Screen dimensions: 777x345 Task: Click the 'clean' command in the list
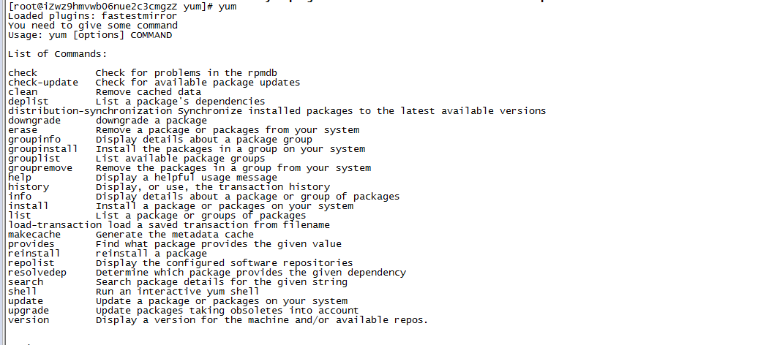point(23,92)
